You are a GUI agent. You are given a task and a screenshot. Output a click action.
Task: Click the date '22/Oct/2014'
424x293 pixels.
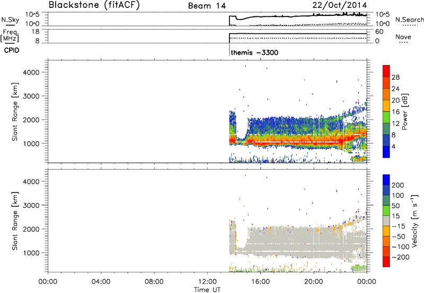pos(340,5)
